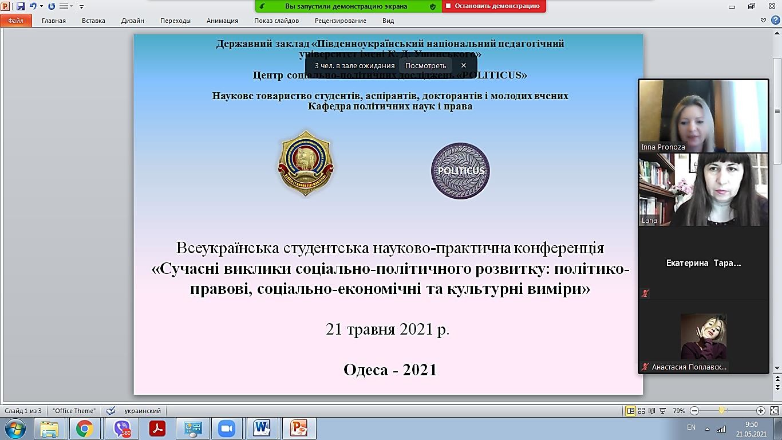Open the clock showing 9:50
782x440 pixels.
(752, 429)
